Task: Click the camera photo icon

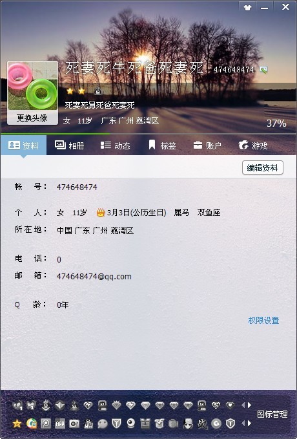Action: click(x=74, y=423)
